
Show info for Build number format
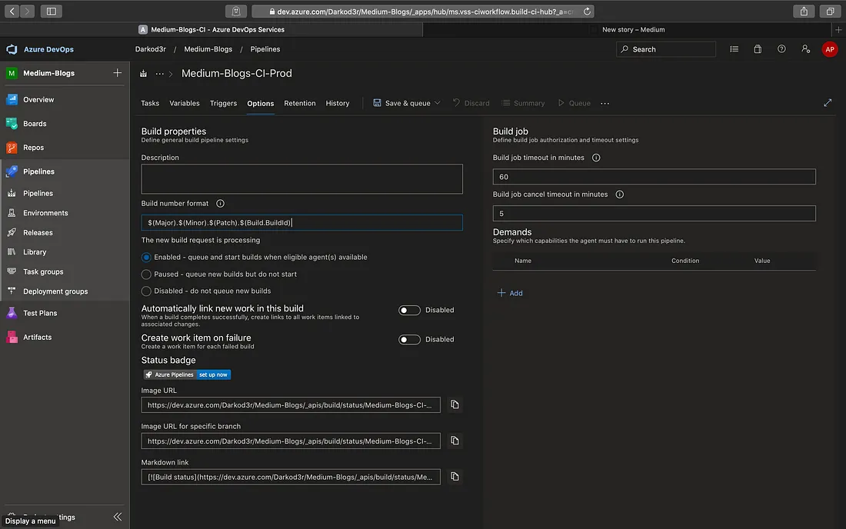[220, 203]
